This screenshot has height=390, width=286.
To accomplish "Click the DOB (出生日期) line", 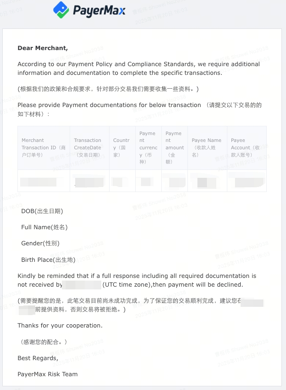I will [42, 211].
